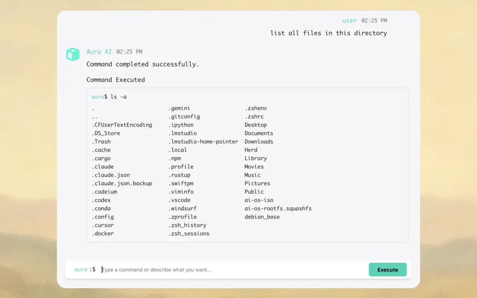Click the Documents entry in the listing
This screenshot has width=477, height=298.
(259, 133)
